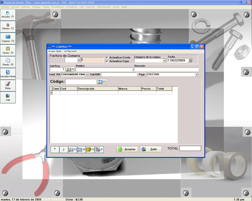The image size is (252, 201).
Task: Open the Notas sidebar icon
Action: click(x=8, y=85)
